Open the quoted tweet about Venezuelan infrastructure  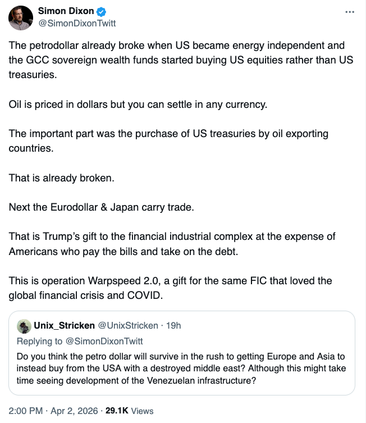(181, 368)
